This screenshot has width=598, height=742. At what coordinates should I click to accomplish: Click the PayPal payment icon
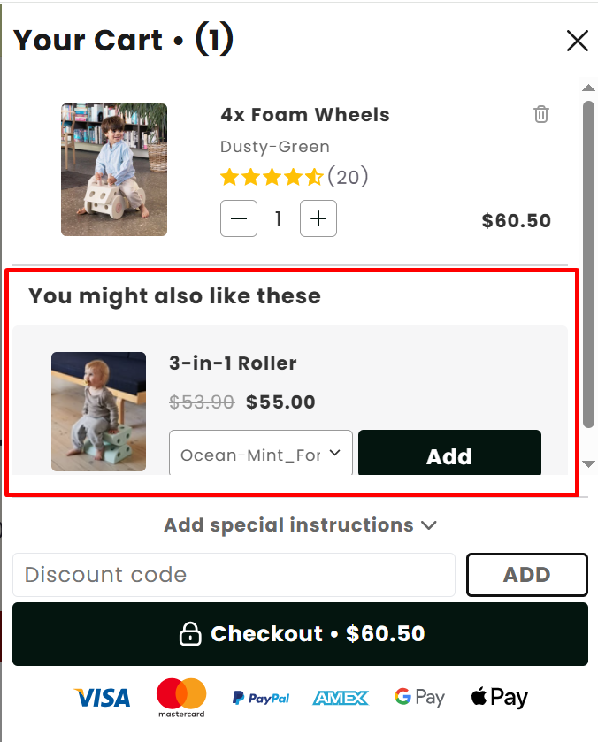[261, 698]
